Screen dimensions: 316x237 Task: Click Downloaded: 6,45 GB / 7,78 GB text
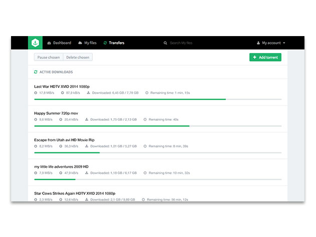[x=115, y=93]
